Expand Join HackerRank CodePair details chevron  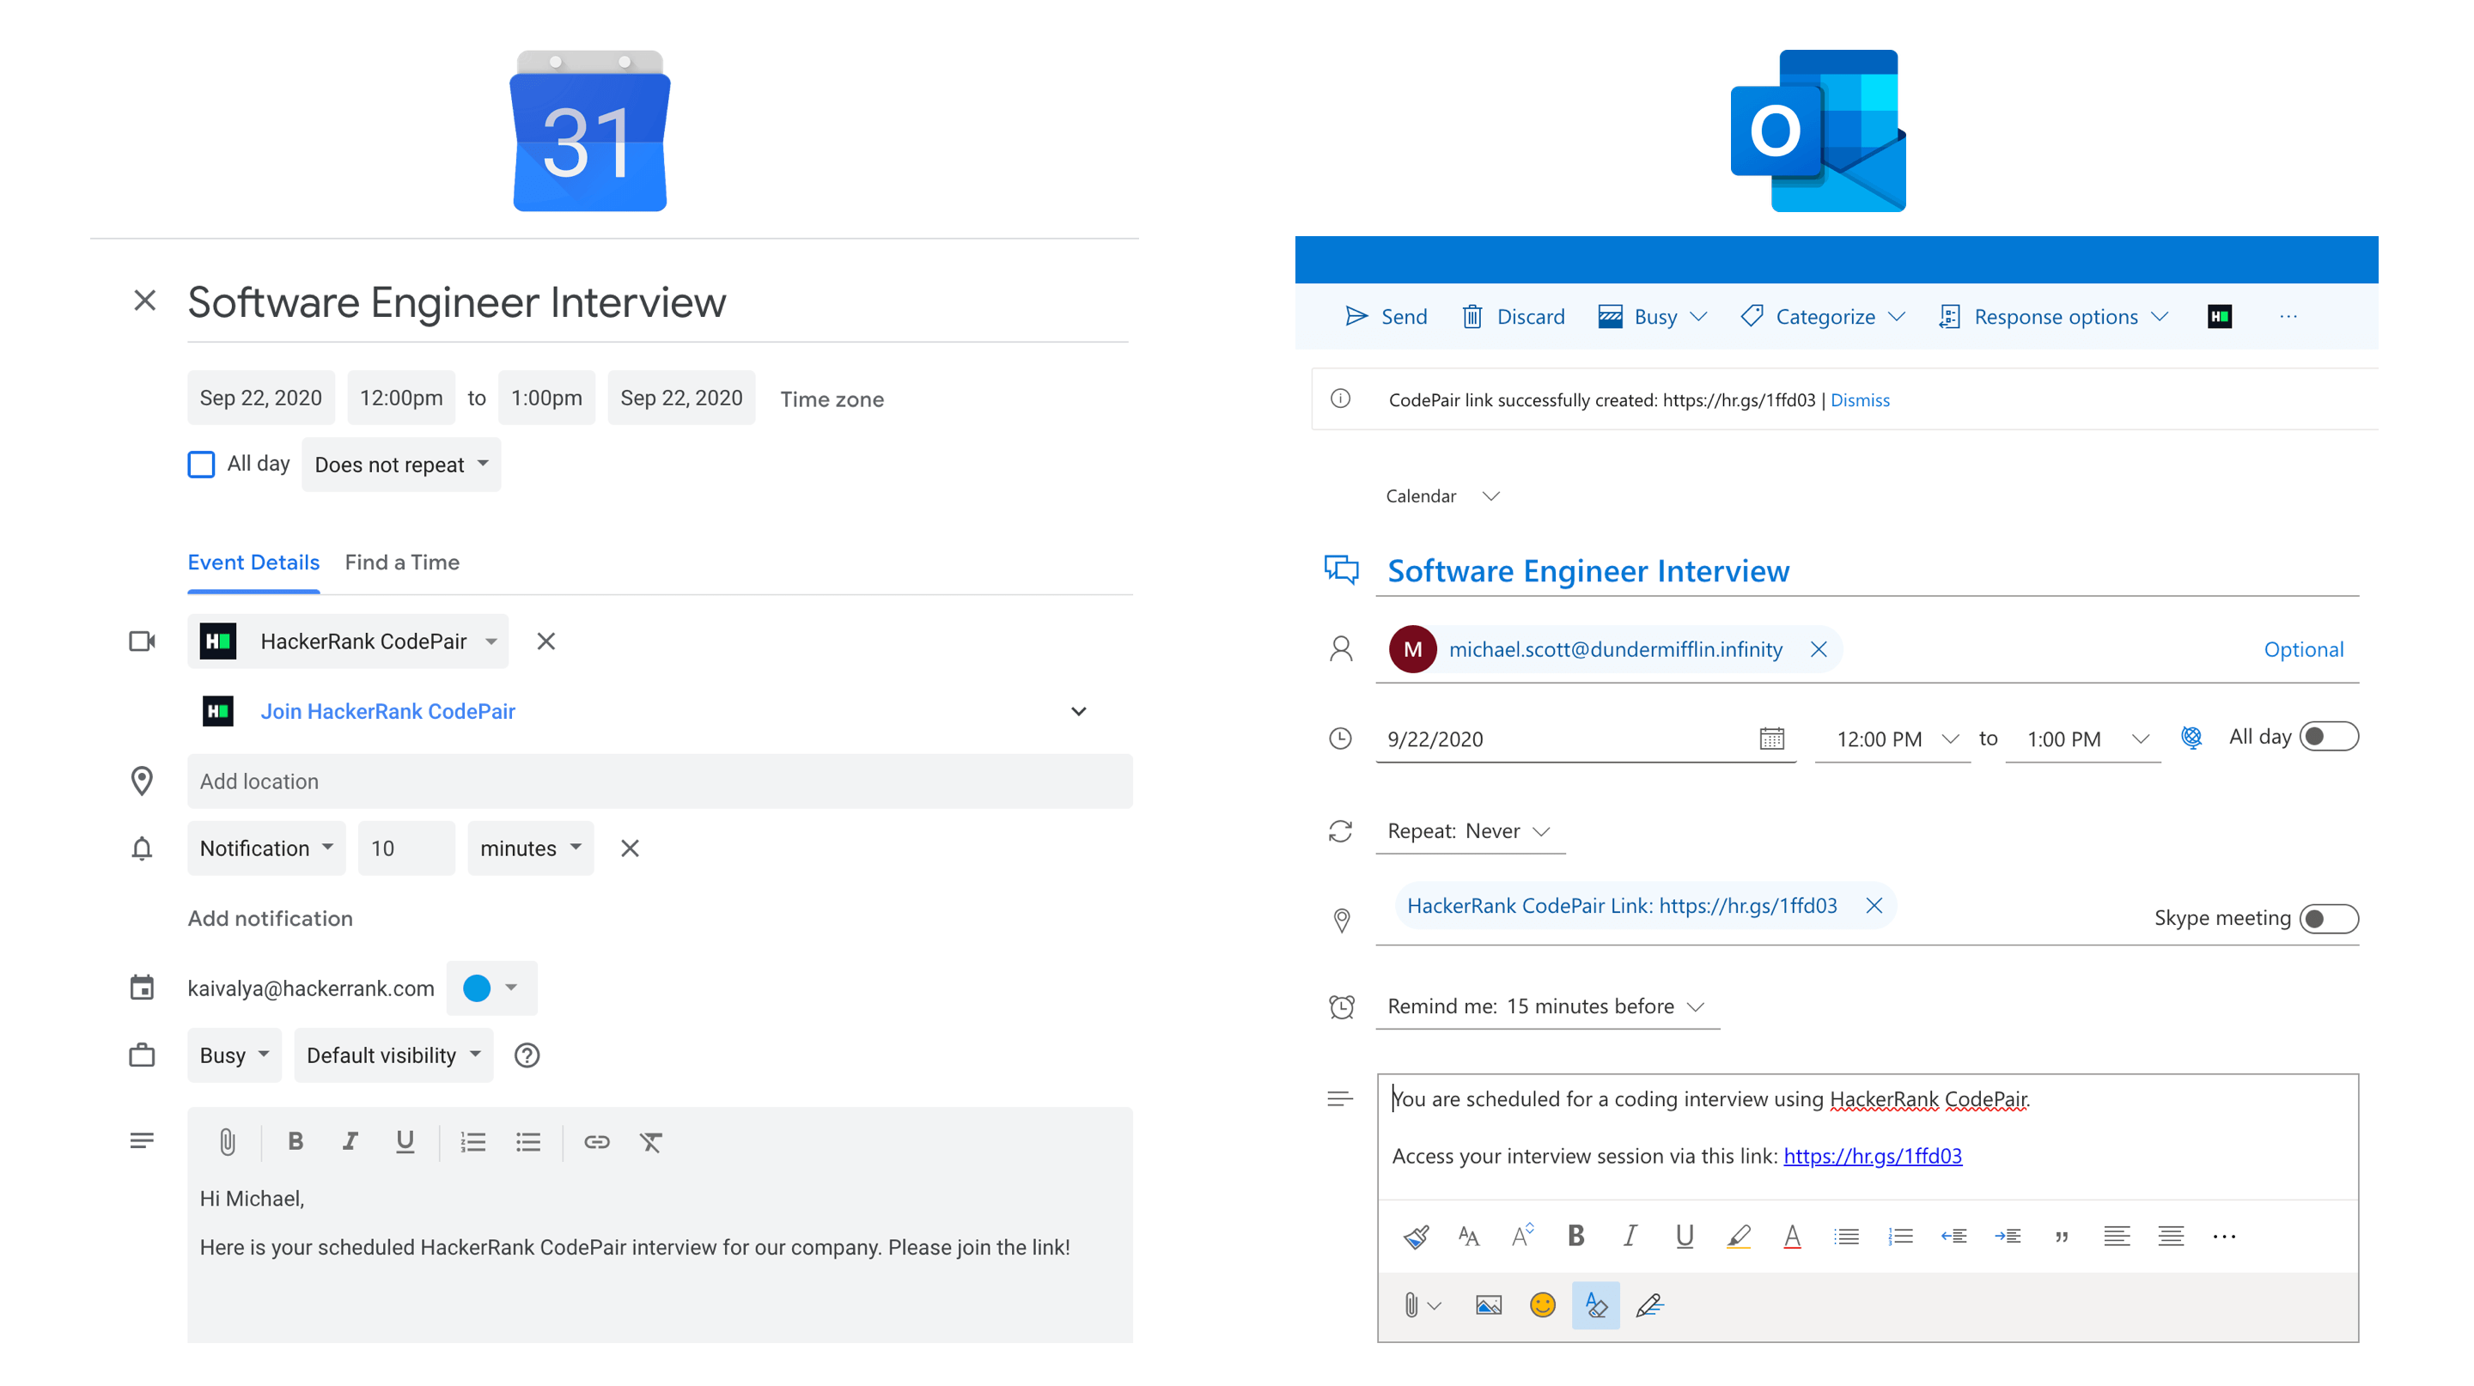[1077, 711]
